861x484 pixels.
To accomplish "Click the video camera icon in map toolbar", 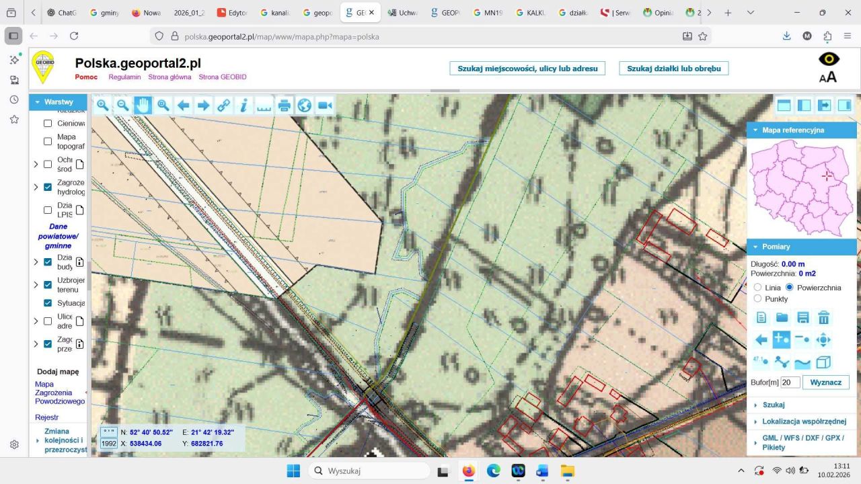I will pos(325,105).
